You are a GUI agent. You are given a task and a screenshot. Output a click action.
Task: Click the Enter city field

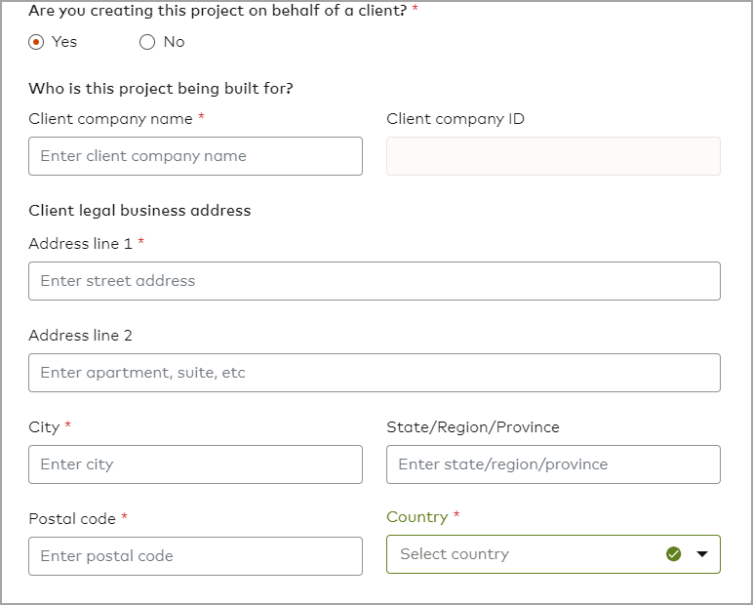[195, 464]
